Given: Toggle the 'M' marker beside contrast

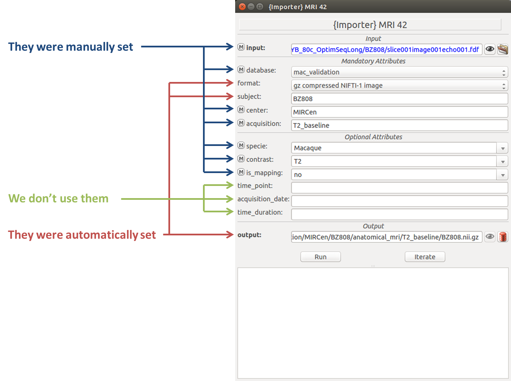Looking at the screenshot, I should [x=241, y=159].
